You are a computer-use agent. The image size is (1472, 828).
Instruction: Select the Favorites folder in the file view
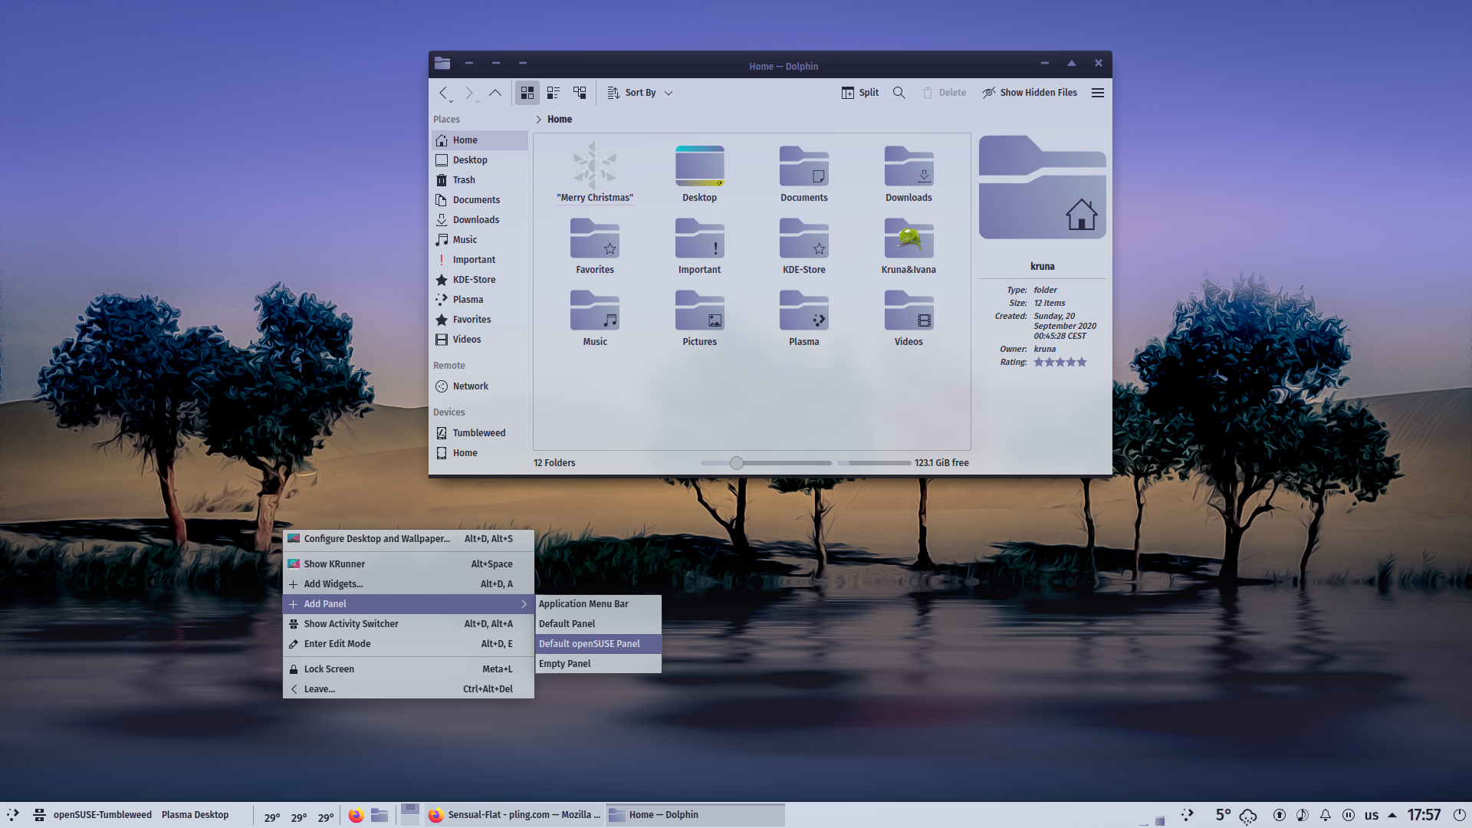595,245
